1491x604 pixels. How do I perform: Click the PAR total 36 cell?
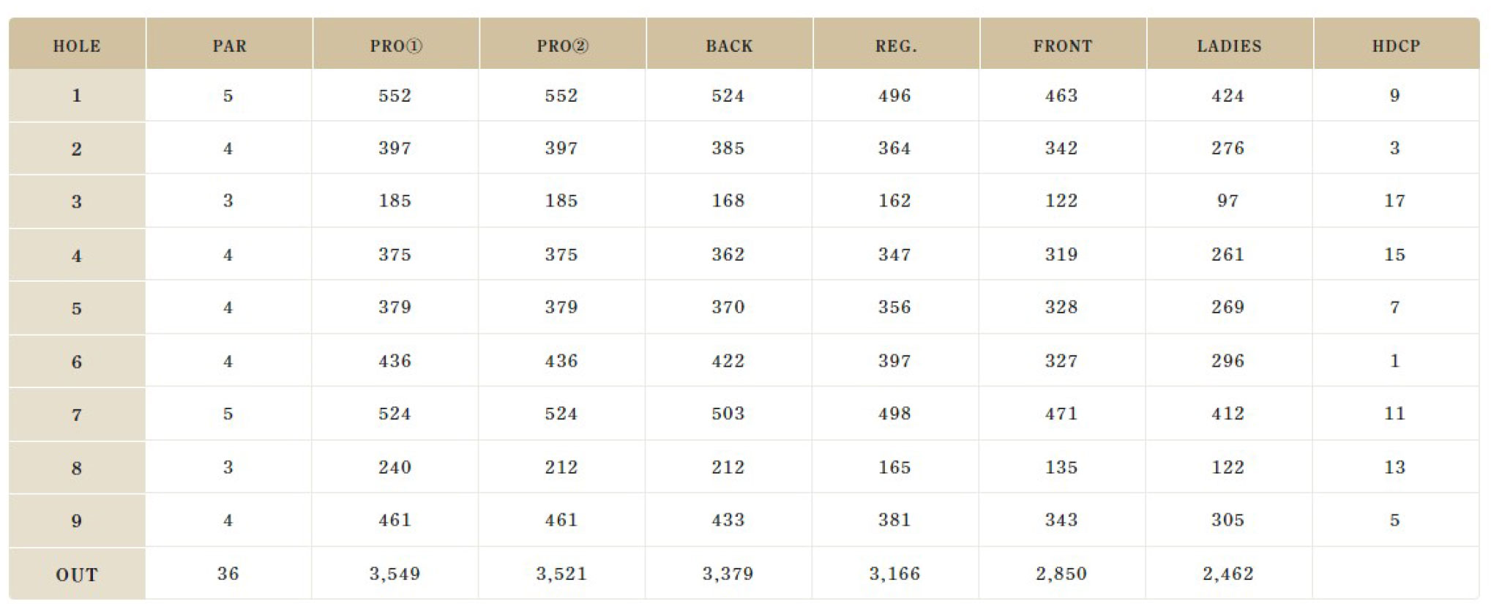point(228,573)
